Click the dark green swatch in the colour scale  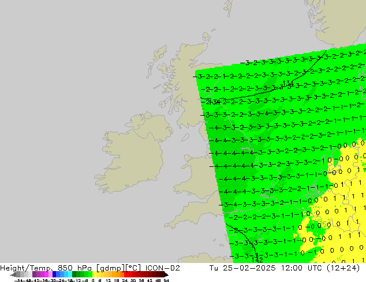(x=74, y=274)
